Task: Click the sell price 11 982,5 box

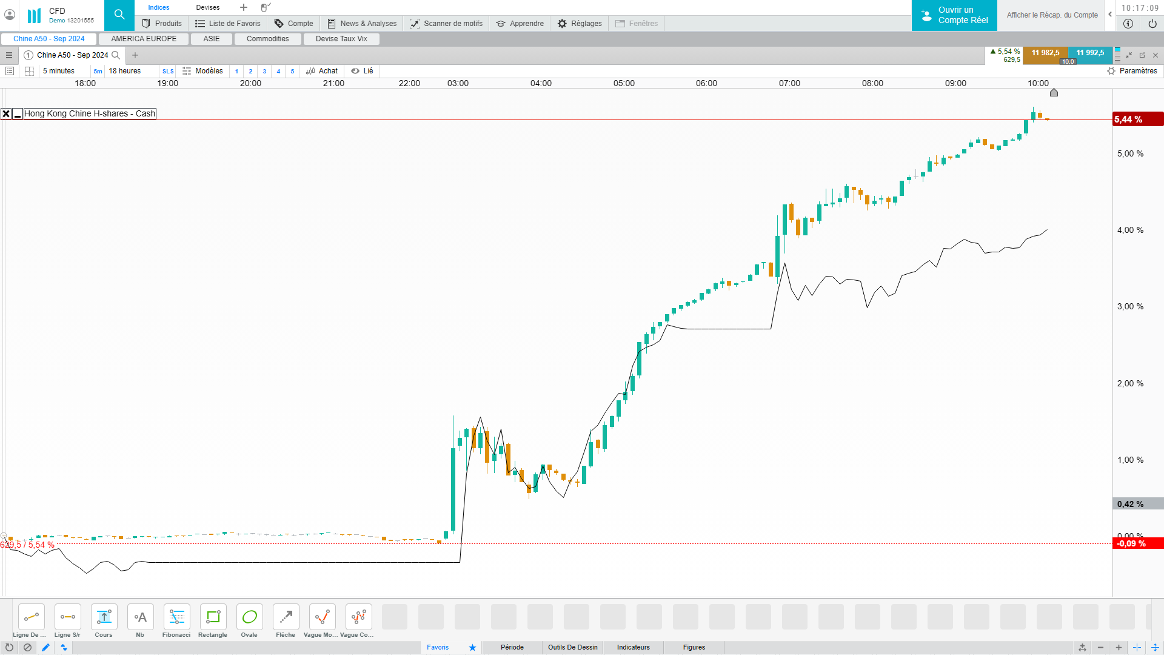Action: [x=1045, y=53]
